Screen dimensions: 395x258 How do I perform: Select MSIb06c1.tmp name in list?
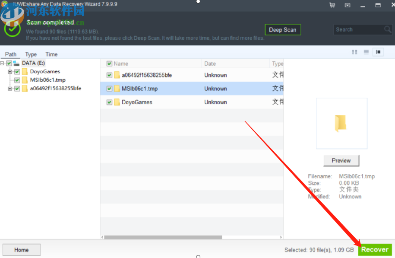pos(139,89)
